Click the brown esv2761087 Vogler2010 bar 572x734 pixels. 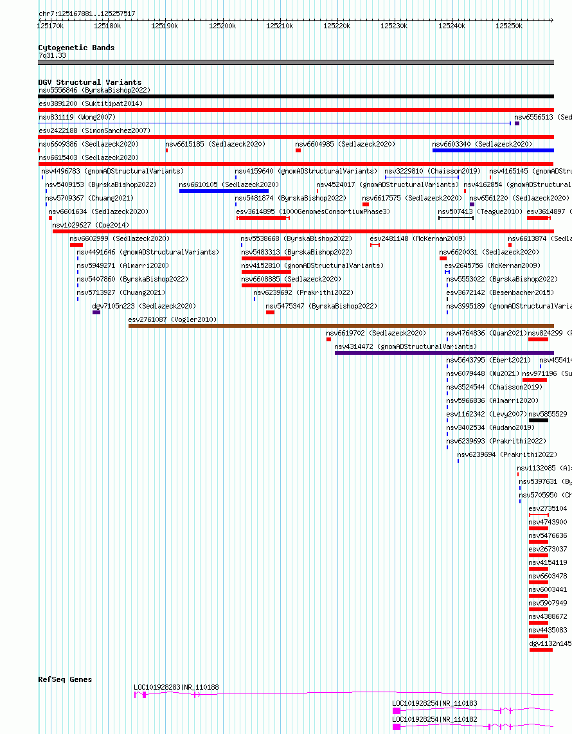(x=341, y=326)
